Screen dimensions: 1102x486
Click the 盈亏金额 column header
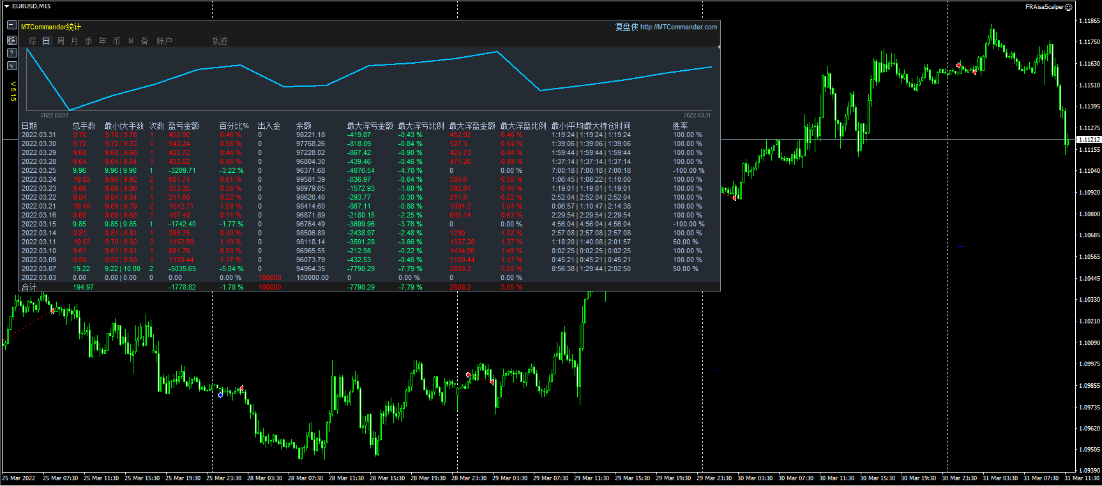coord(183,126)
